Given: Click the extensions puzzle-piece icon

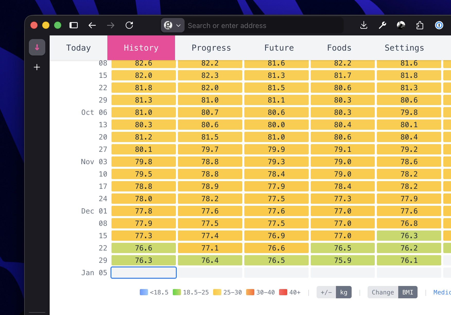Looking at the screenshot, I should [x=420, y=25].
